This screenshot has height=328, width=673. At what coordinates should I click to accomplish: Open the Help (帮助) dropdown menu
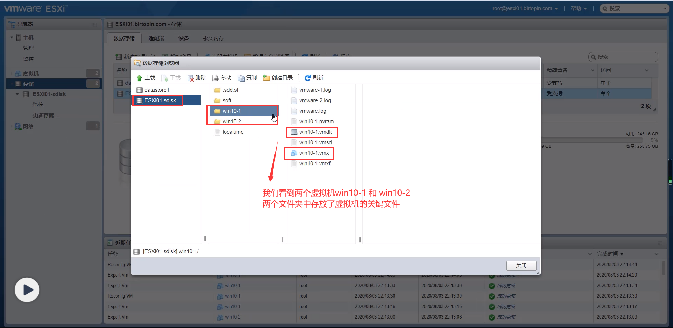tap(579, 8)
